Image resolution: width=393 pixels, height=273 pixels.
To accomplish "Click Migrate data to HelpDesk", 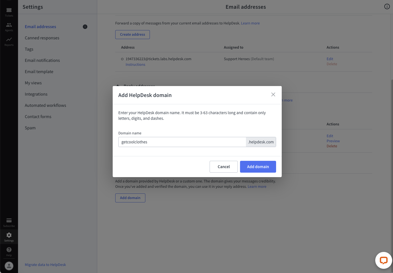I will pyautogui.click(x=45, y=265).
